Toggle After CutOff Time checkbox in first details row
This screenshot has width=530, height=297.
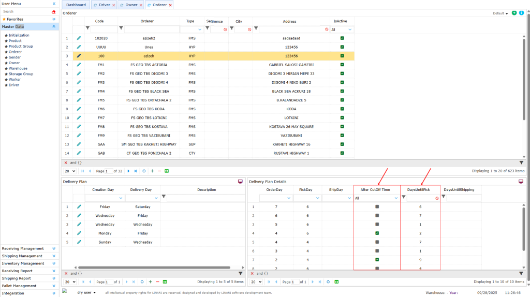tap(377, 207)
